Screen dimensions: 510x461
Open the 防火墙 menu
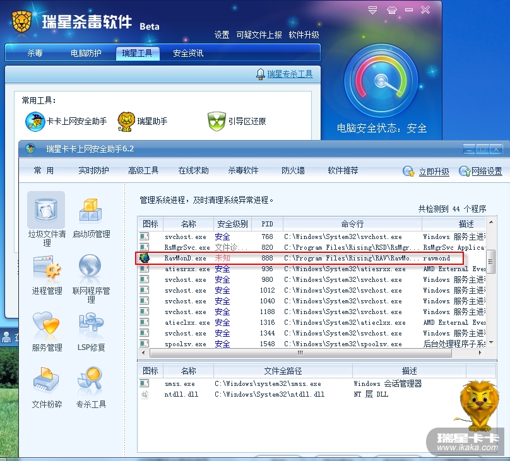(293, 170)
